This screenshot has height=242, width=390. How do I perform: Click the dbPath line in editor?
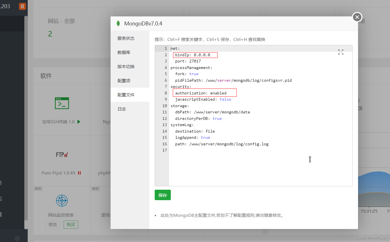pyautogui.click(x=212, y=112)
